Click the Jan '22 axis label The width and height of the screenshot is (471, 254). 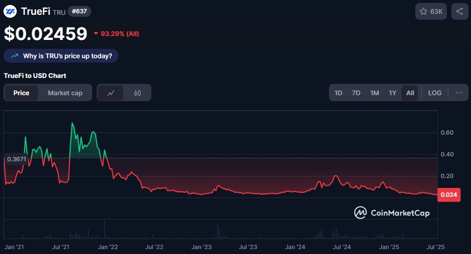point(108,247)
